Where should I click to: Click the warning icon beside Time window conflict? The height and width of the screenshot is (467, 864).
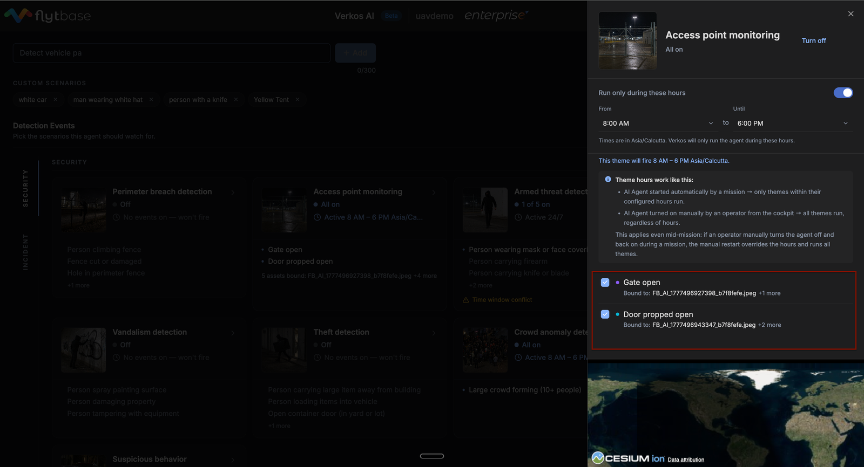tap(466, 300)
